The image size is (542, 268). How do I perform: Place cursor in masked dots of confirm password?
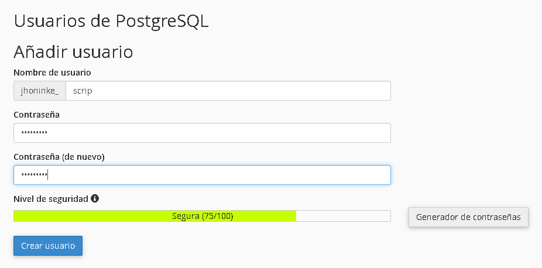coord(34,175)
